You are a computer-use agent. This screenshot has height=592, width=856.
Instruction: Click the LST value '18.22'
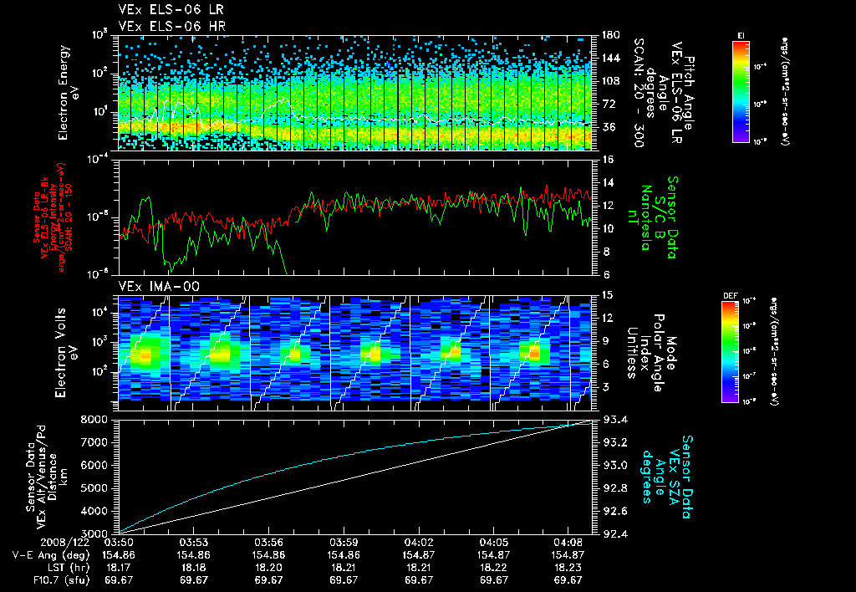click(x=494, y=568)
